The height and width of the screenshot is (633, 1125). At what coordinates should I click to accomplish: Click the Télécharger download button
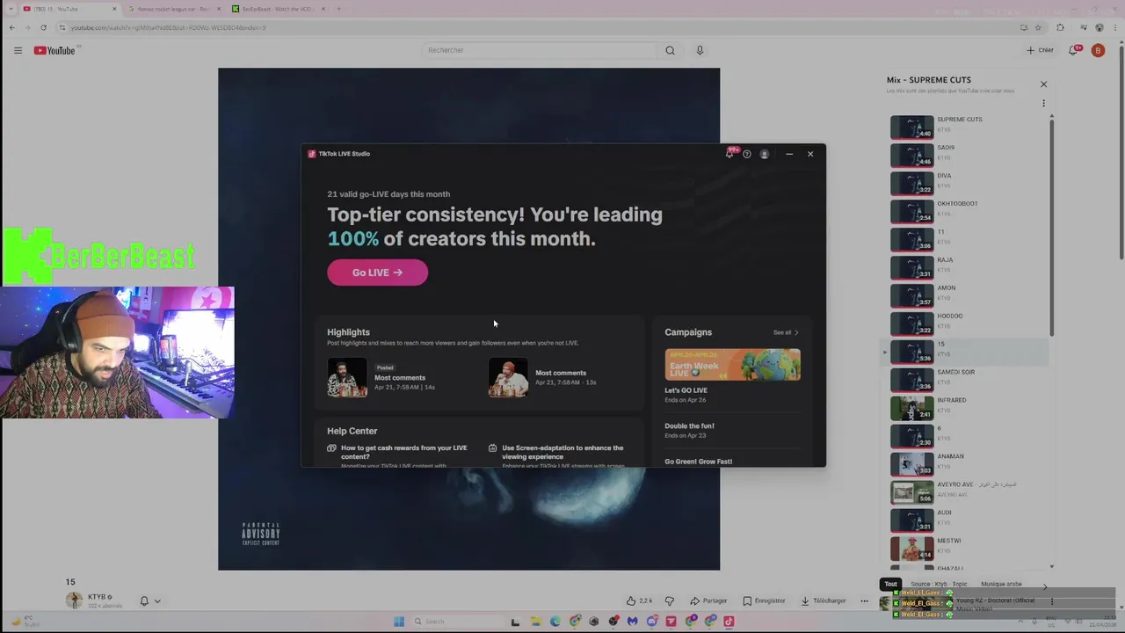[824, 600]
